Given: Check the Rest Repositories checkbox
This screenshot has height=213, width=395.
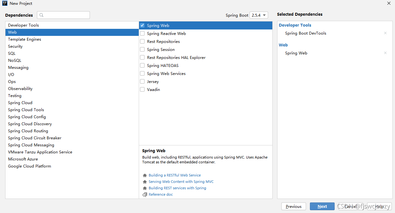Looking at the screenshot, I should point(142,41).
